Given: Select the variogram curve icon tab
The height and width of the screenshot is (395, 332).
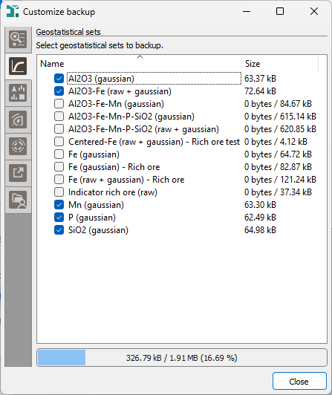Looking at the screenshot, I should [18, 66].
